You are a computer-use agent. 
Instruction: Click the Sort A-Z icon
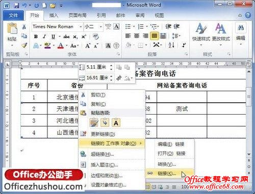pyautogui.click(x=171, y=45)
